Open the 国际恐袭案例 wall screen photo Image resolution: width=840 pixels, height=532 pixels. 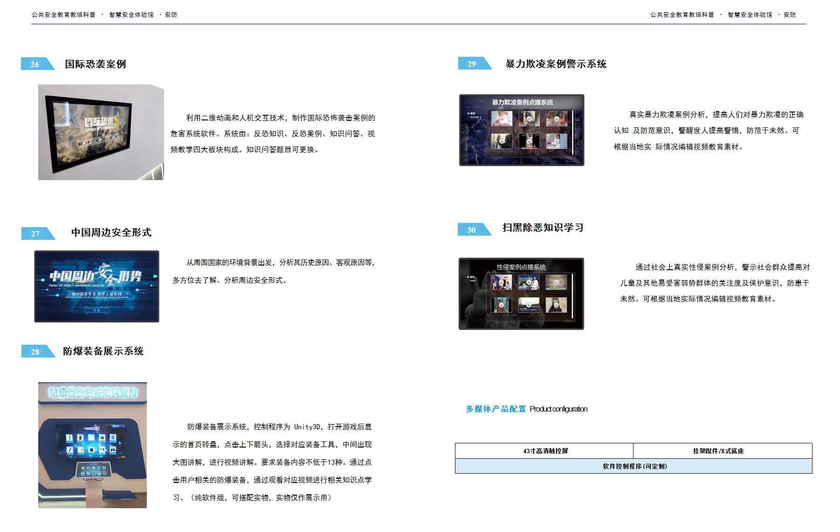pyautogui.click(x=101, y=132)
